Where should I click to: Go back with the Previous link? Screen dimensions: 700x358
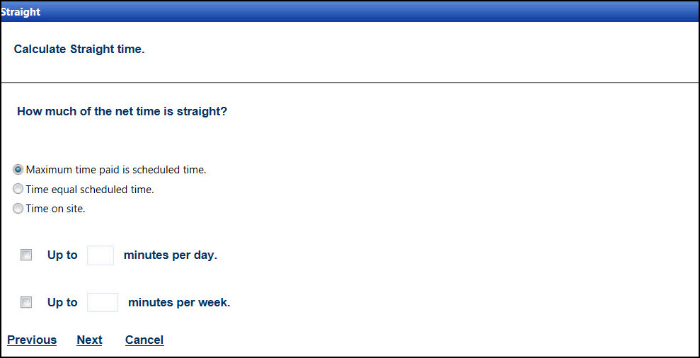(32, 340)
